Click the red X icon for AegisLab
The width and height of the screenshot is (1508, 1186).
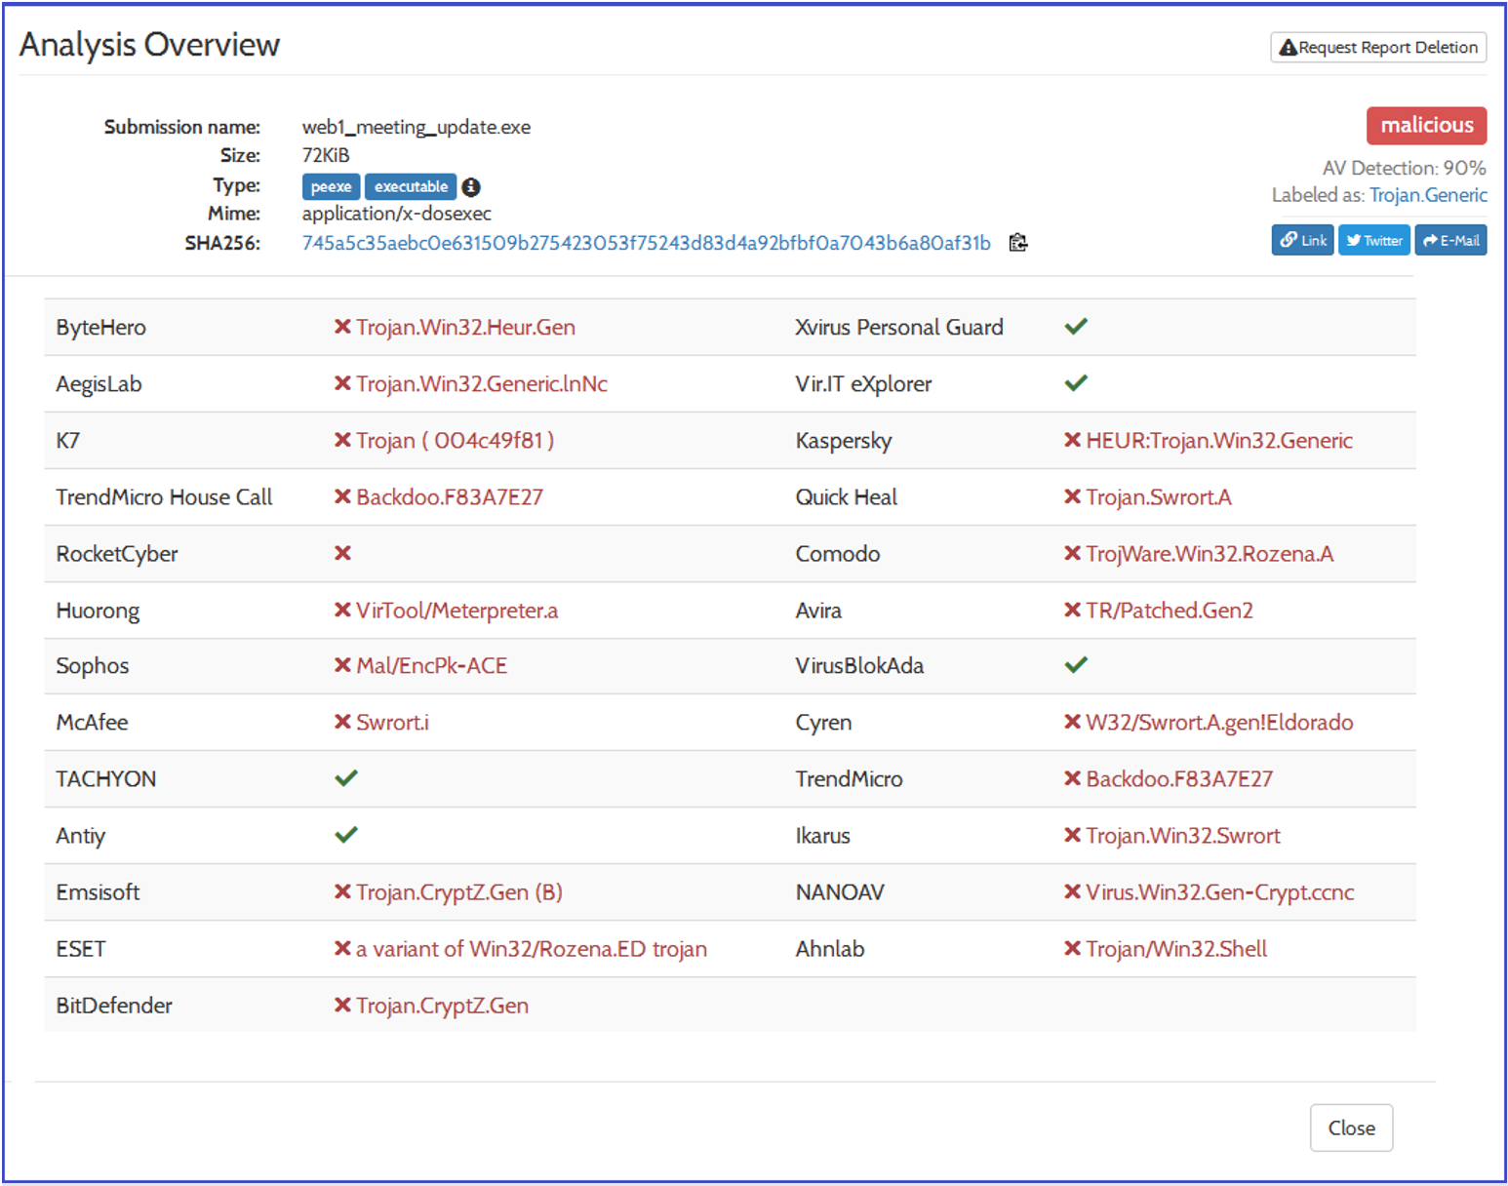tap(342, 383)
